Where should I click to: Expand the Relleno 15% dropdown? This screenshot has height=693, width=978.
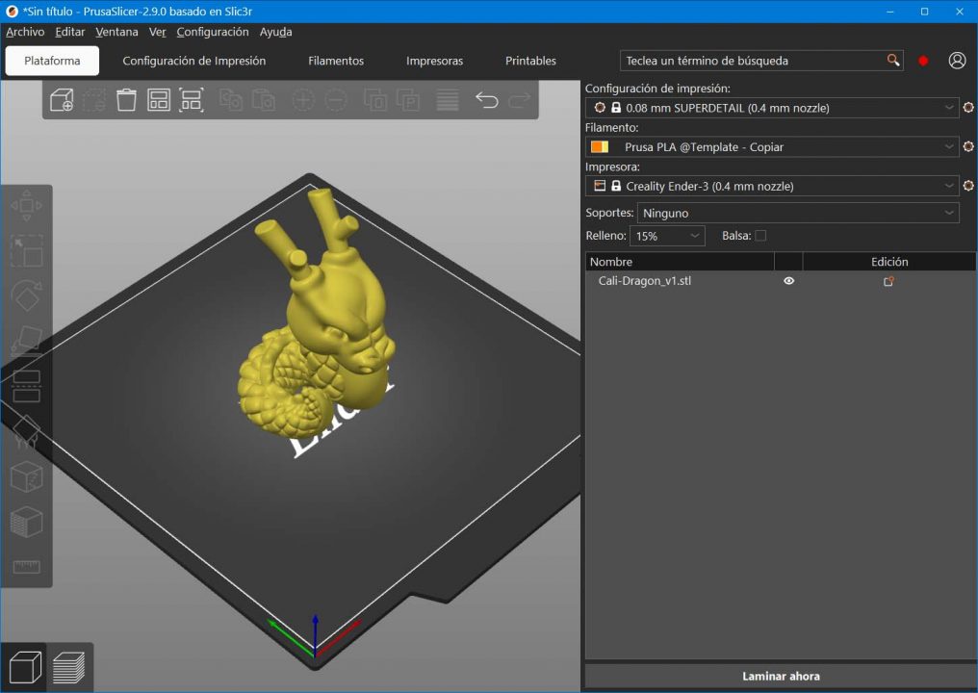point(668,236)
